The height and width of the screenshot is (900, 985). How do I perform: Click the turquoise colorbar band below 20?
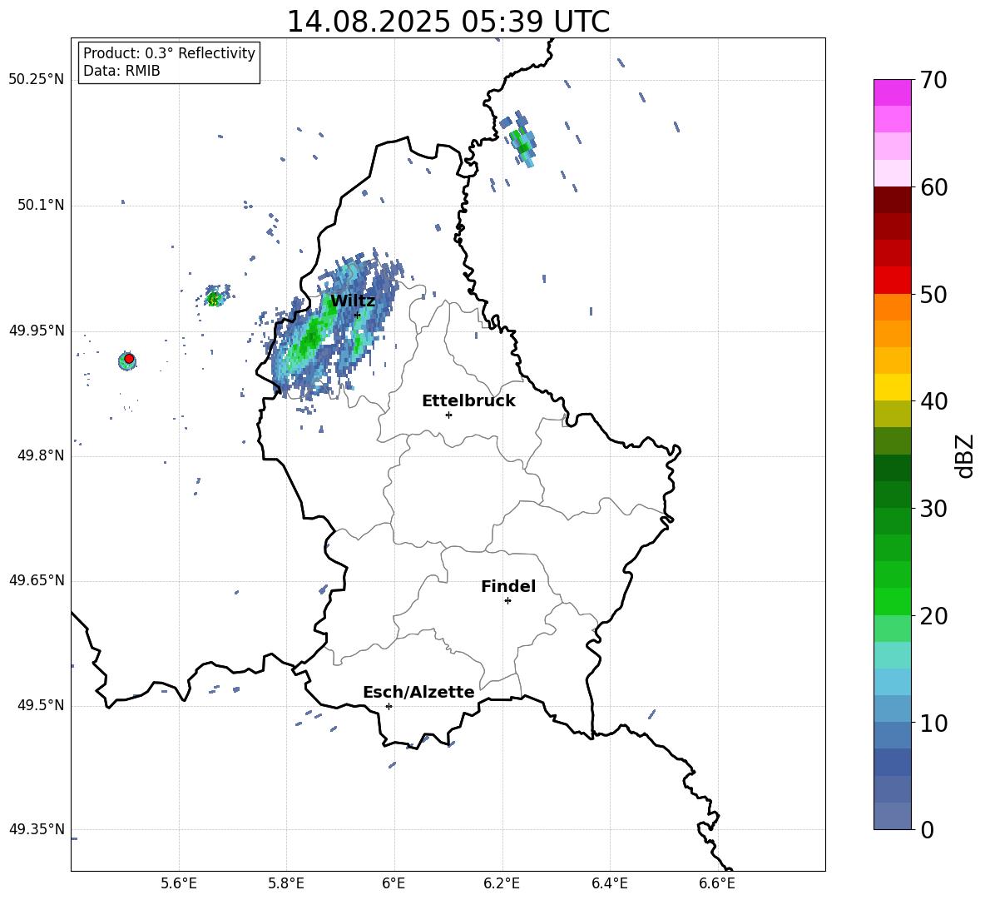click(892, 655)
